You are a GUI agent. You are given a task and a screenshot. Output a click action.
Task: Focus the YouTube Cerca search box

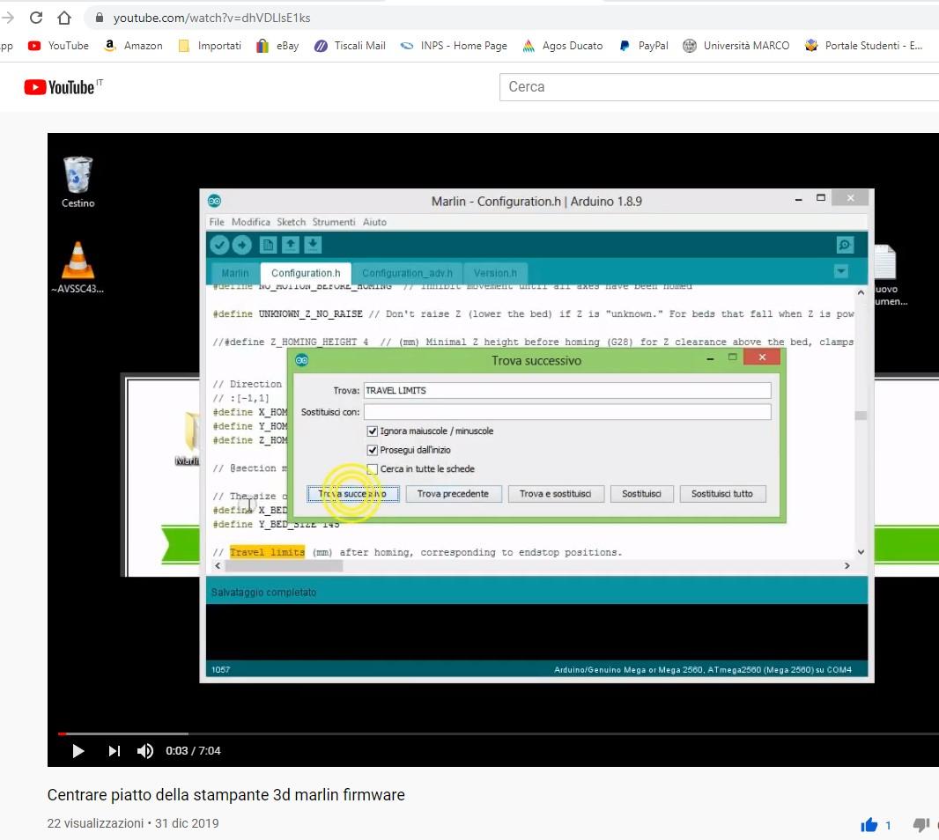tap(719, 87)
